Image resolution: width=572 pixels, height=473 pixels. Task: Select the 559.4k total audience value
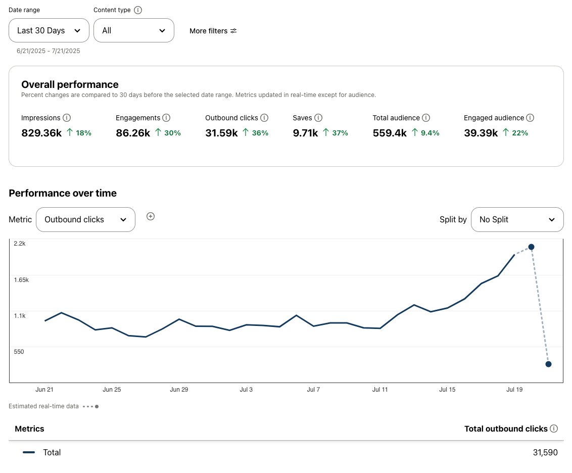390,133
